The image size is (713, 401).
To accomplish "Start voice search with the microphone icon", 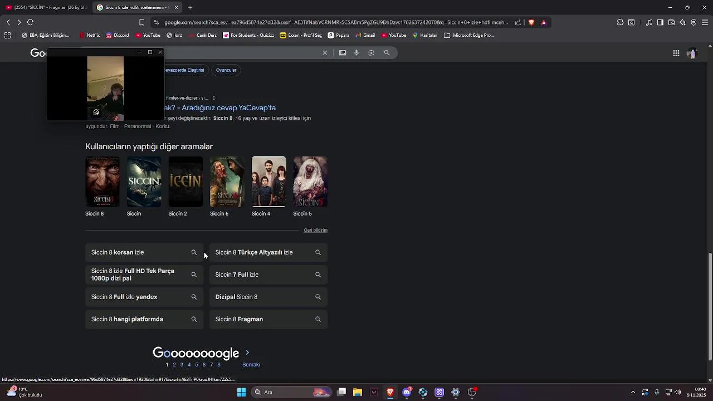I will click(x=356, y=52).
